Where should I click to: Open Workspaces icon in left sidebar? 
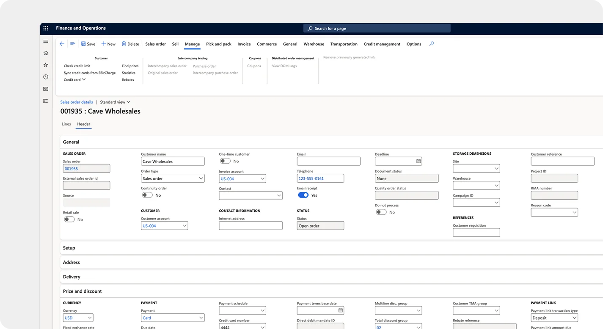[x=46, y=89]
